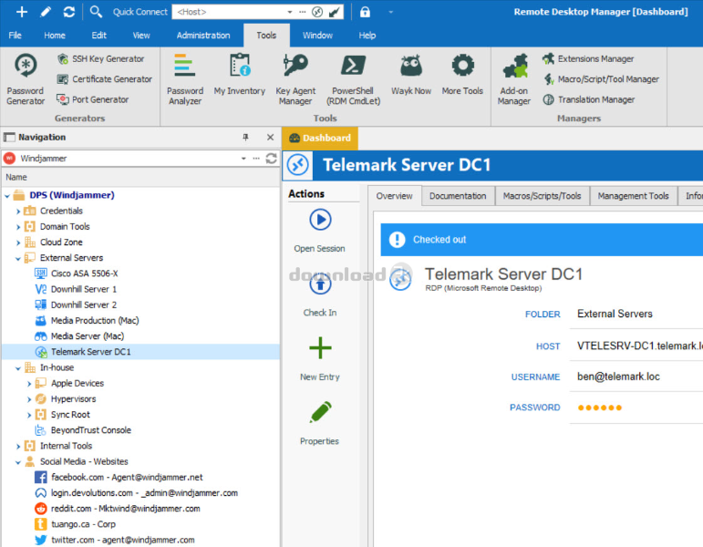Switch to the Documentation tab

(x=458, y=196)
